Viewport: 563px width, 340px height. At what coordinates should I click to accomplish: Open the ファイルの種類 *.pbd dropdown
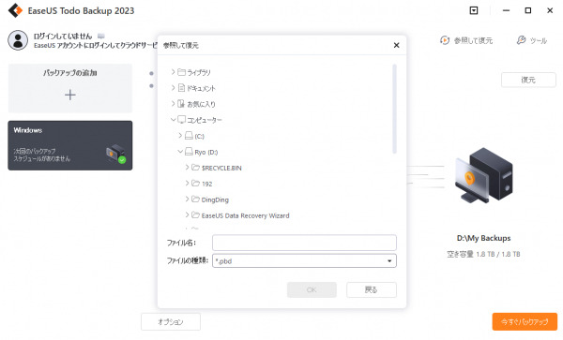[x=304, y=260]
